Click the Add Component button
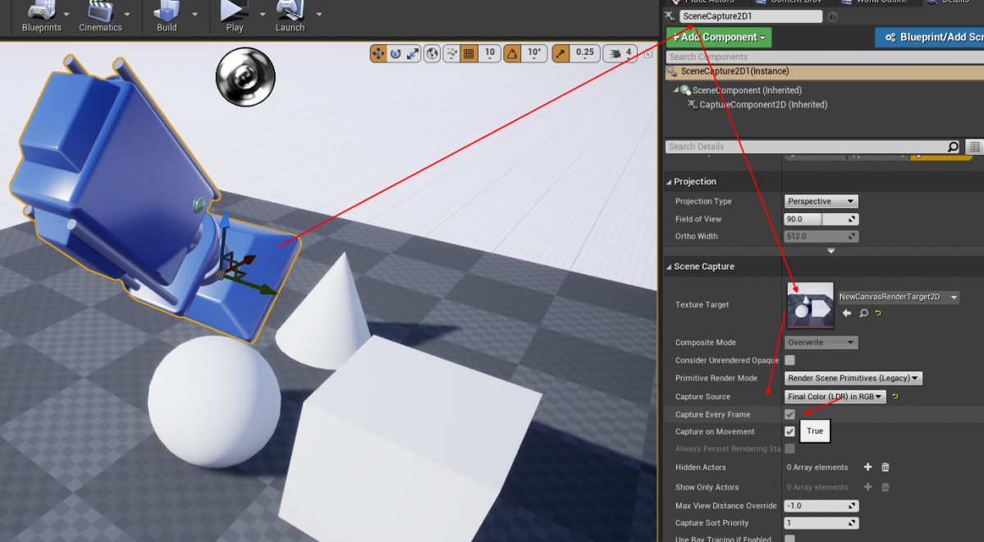The width and height of the screenshot is (984, 542). (719, 37)
